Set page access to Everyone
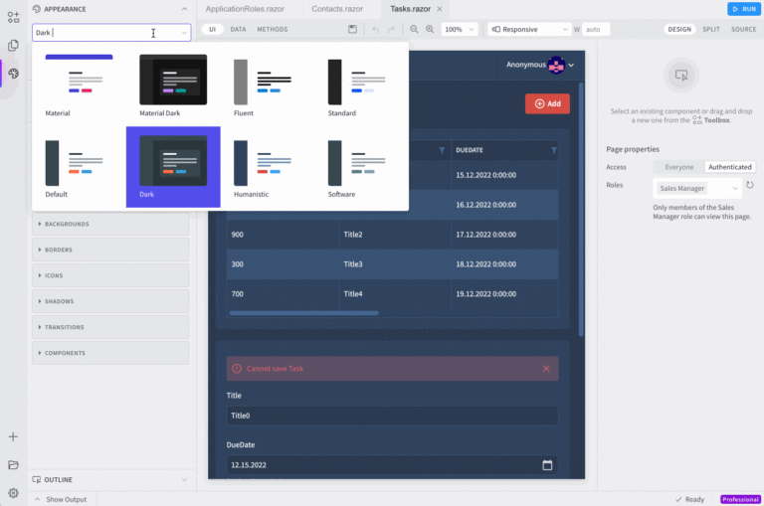Viewport: 764px width, 506px height. (x=679, y=167)
